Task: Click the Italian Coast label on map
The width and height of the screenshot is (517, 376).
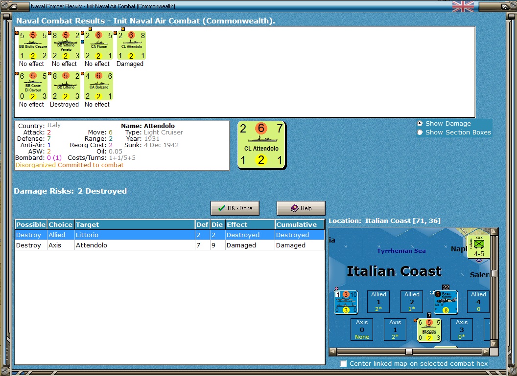Action: pos(394,271)
